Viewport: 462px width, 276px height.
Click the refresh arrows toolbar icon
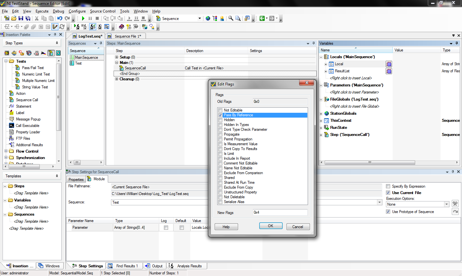click(62, 27)
